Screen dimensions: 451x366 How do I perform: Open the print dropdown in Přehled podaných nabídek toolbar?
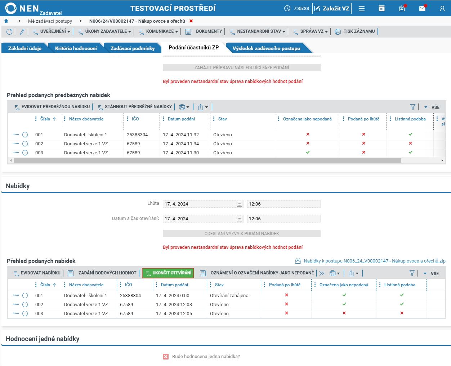coord(335,273)
